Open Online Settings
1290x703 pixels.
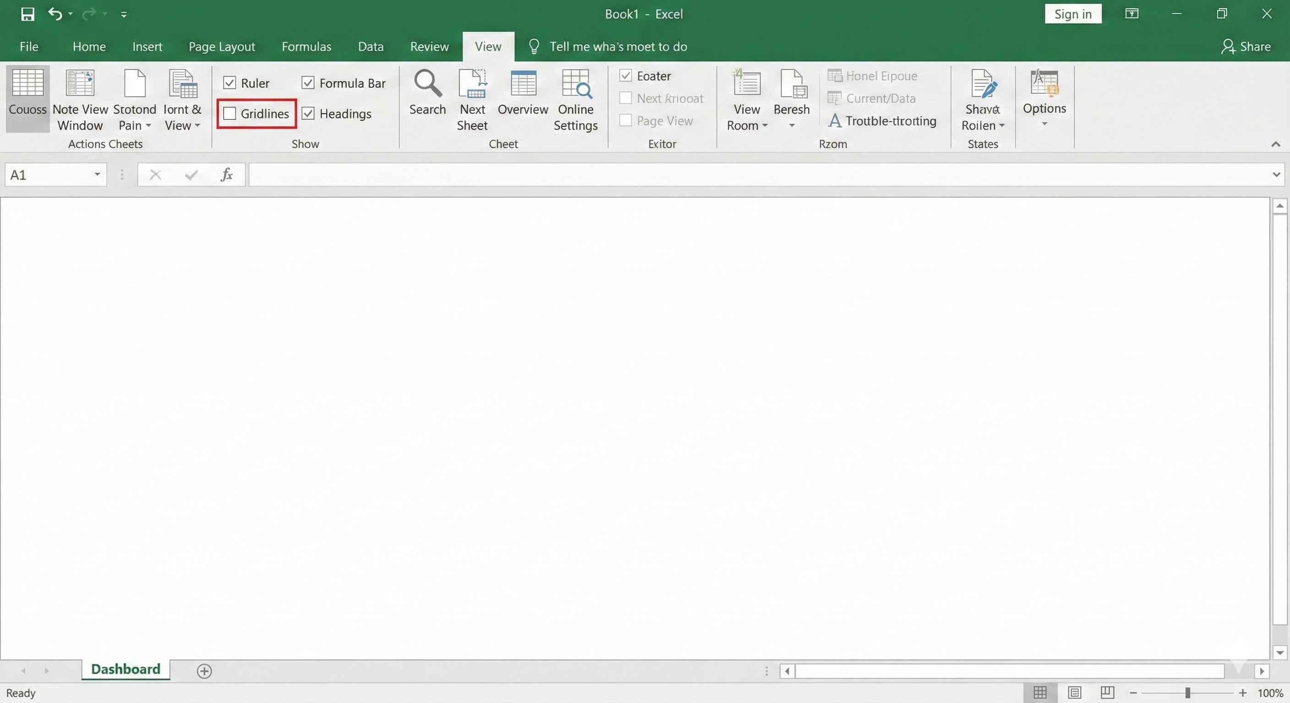pos(575,98)
